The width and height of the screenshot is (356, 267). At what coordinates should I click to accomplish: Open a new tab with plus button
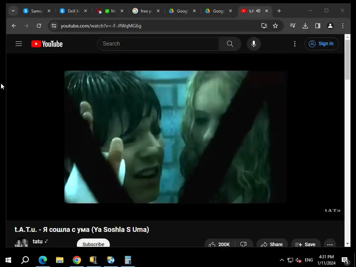coord(279,11)
